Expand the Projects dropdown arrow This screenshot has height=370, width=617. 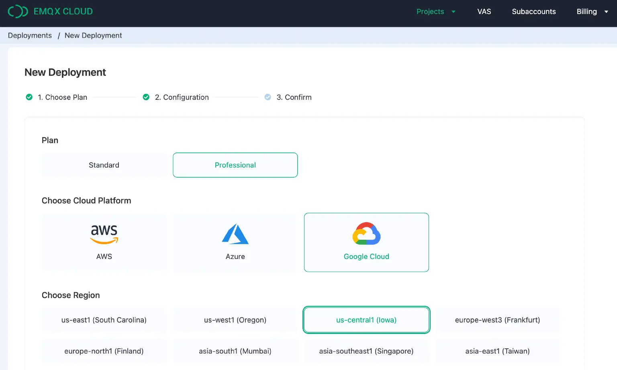pos(454,12)
